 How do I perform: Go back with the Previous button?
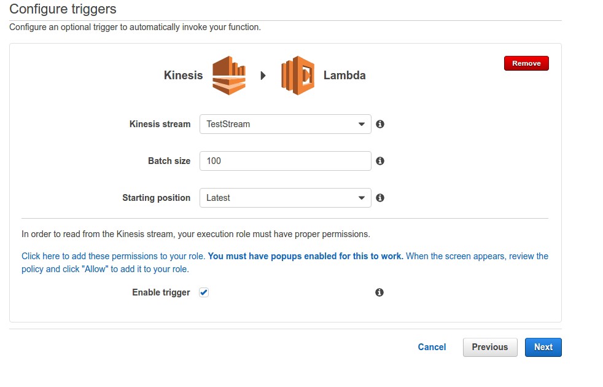[x=489, y=347]
